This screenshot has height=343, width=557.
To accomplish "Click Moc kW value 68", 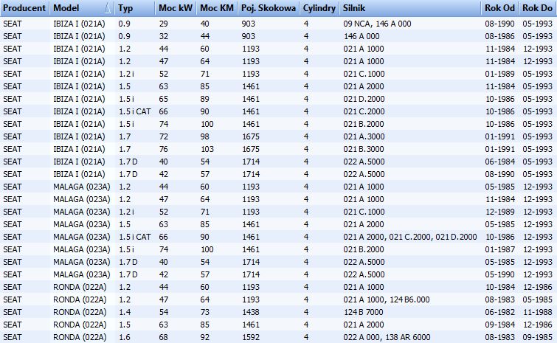I will coord(163,337).
